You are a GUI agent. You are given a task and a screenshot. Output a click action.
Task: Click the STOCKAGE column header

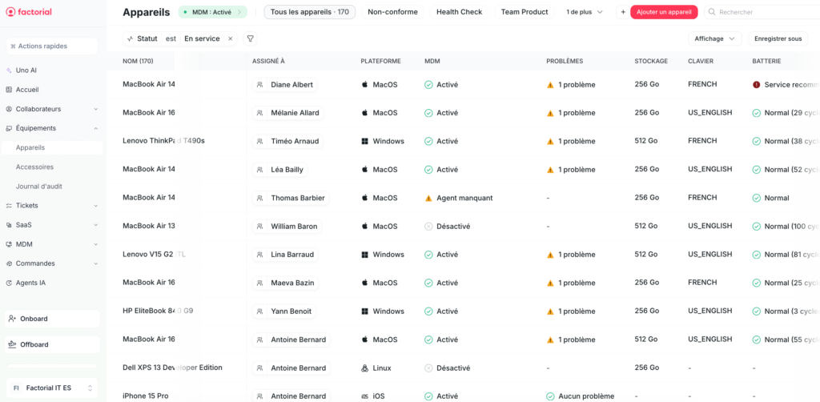pyautogui.click(x=651, y=61)
